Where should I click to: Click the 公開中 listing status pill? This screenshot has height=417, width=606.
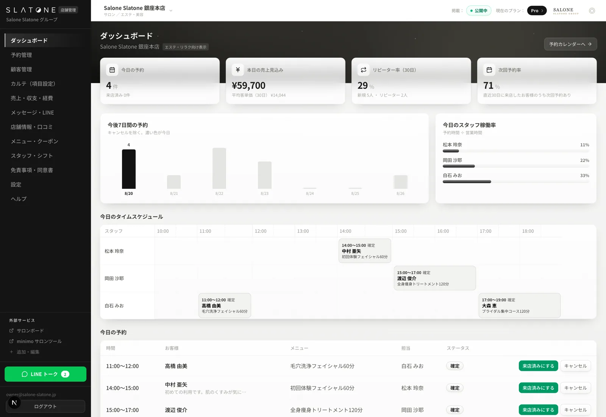coord(479,11)
